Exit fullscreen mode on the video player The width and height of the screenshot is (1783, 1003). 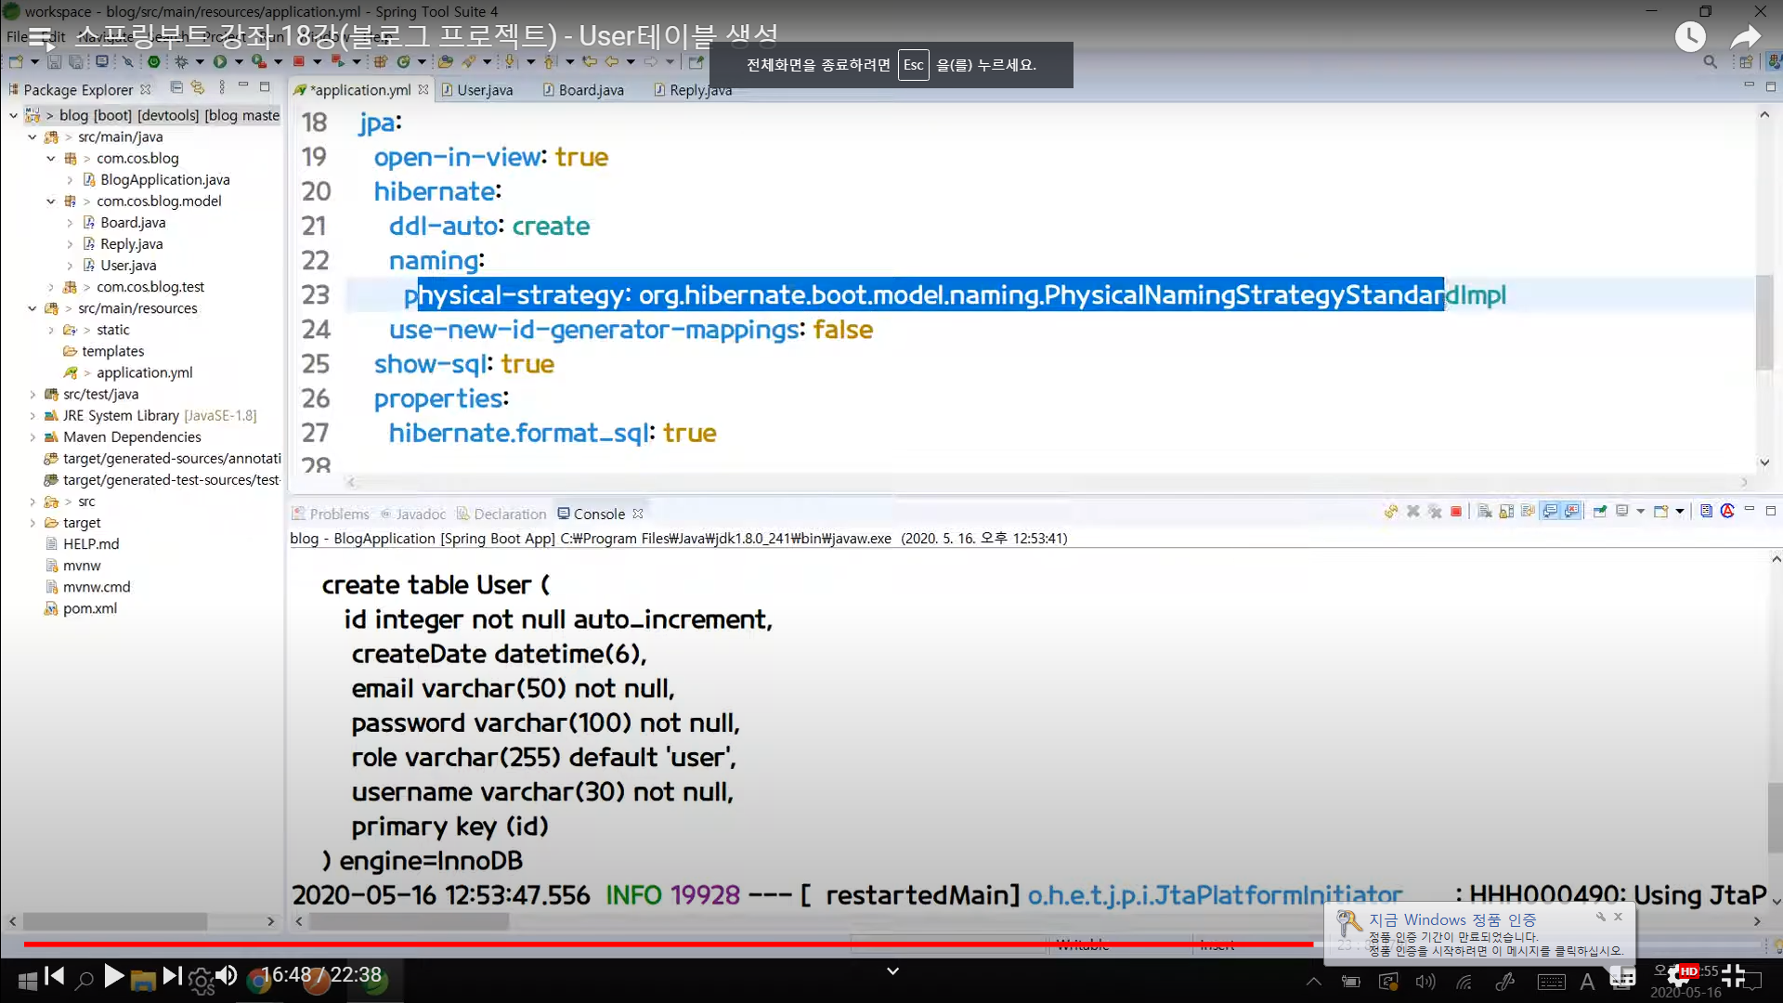(1733, 975)
